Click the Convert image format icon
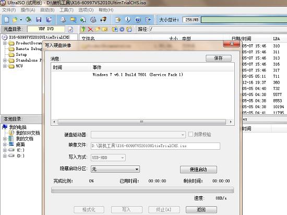This screenshot has height=215, width=287. click(73, 20)
